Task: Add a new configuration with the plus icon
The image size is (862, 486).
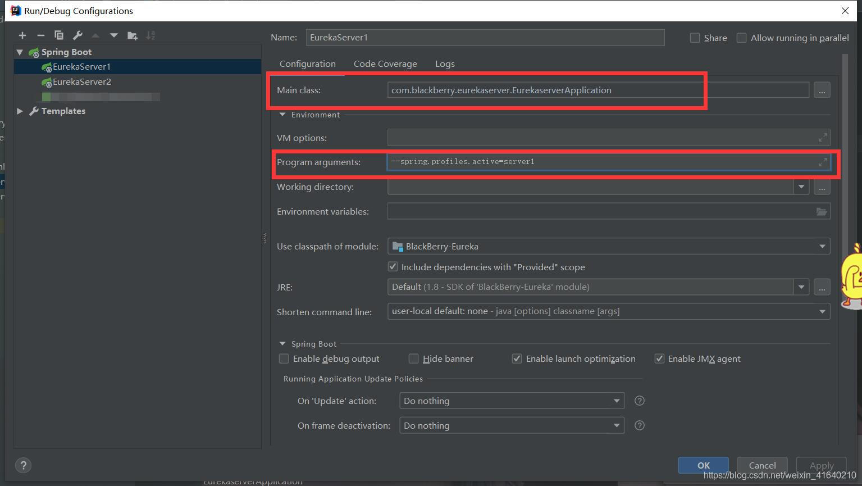Action: coord(22,35)
